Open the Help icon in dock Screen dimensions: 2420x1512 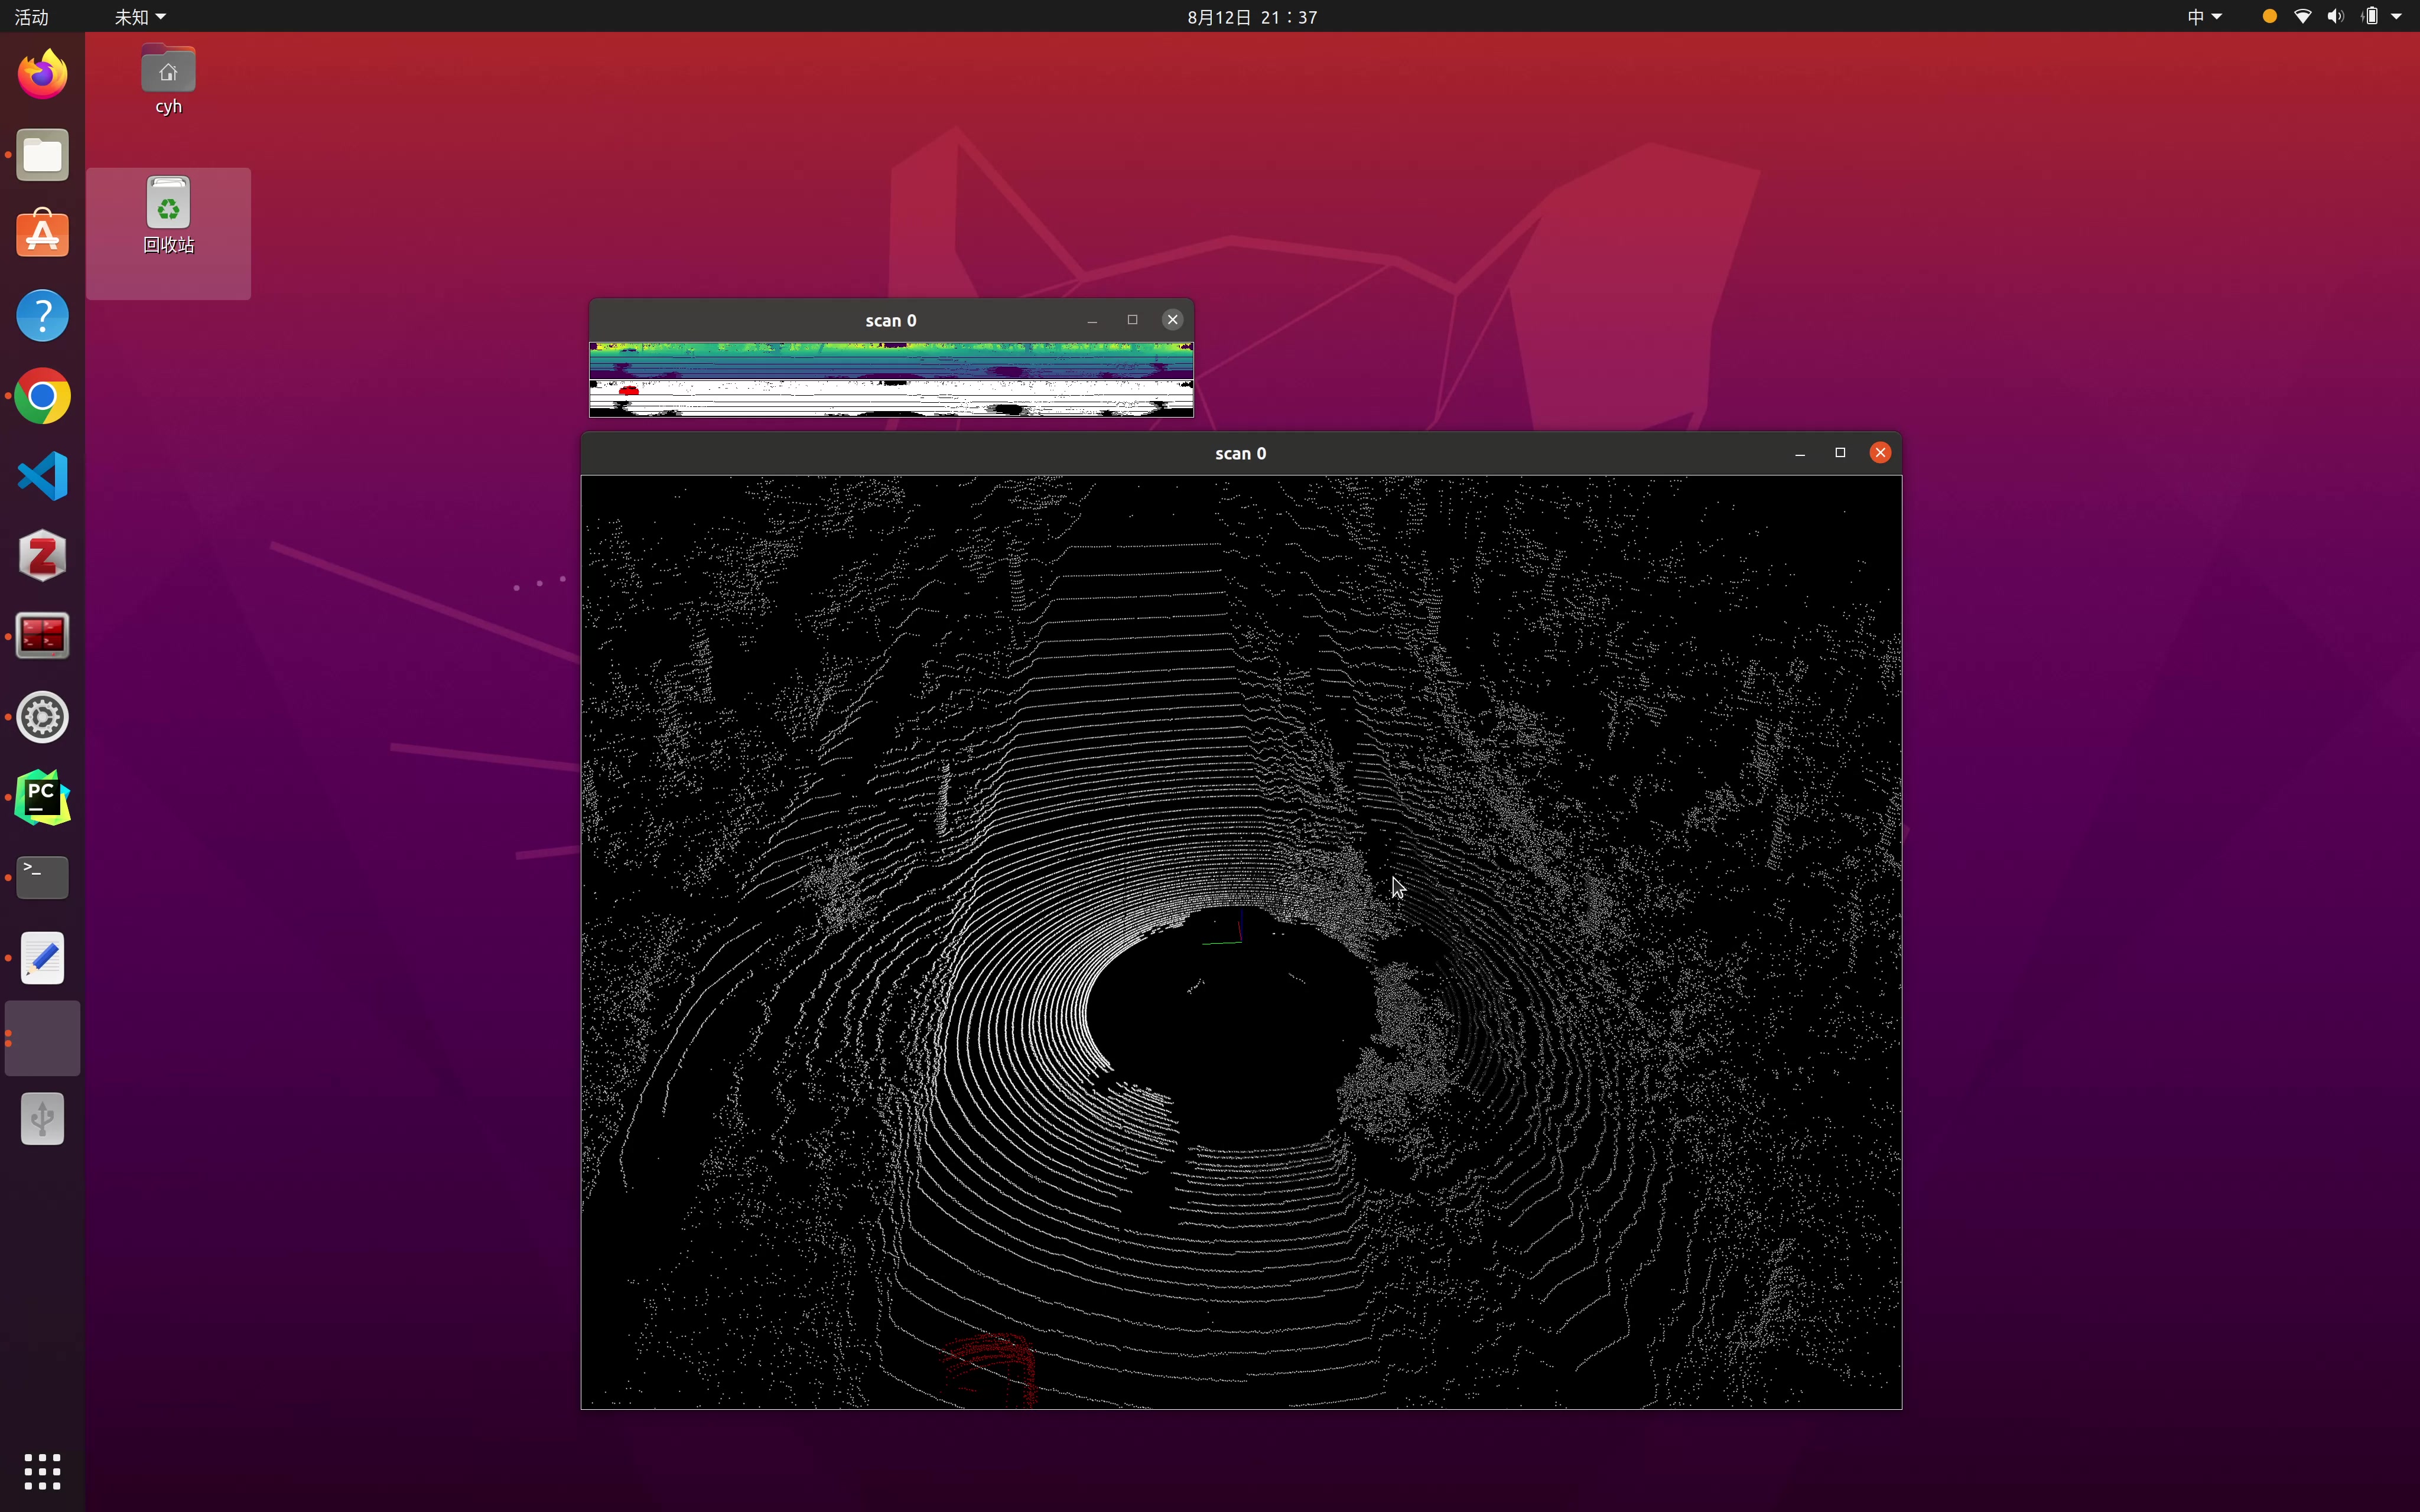tap(42, 316)
